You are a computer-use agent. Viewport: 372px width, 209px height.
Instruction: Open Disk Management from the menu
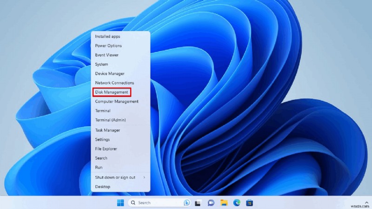click(x=120, y=92)
